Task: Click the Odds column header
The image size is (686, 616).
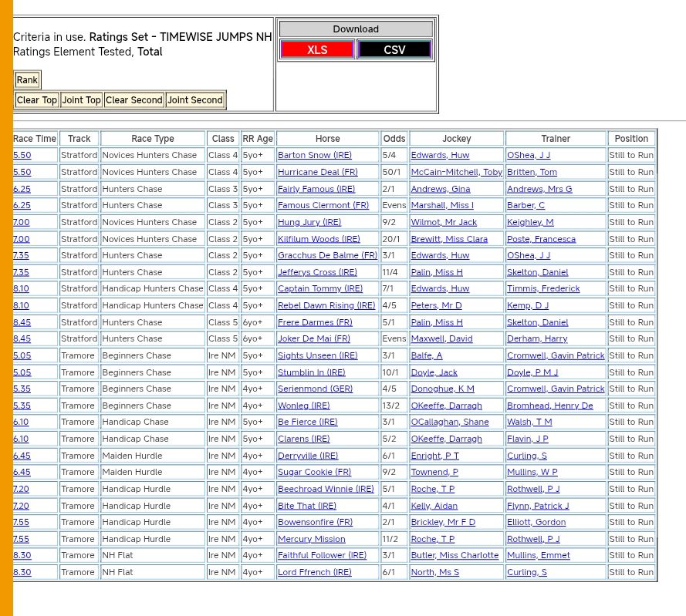Action: [394, 139]
